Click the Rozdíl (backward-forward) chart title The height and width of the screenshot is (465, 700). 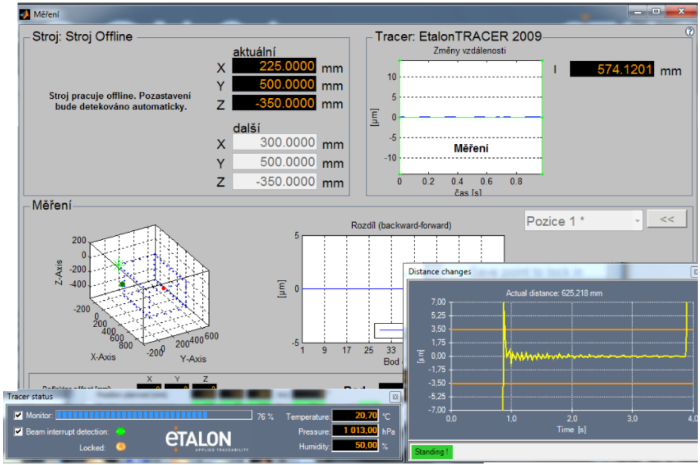point(401,226)
